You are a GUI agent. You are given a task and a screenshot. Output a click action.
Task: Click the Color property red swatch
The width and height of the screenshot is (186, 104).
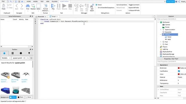pyautogui.click(x=179, y=74)
